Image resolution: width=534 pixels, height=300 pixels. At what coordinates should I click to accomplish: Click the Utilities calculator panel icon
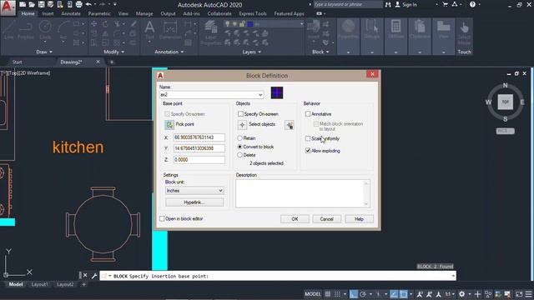395,30
